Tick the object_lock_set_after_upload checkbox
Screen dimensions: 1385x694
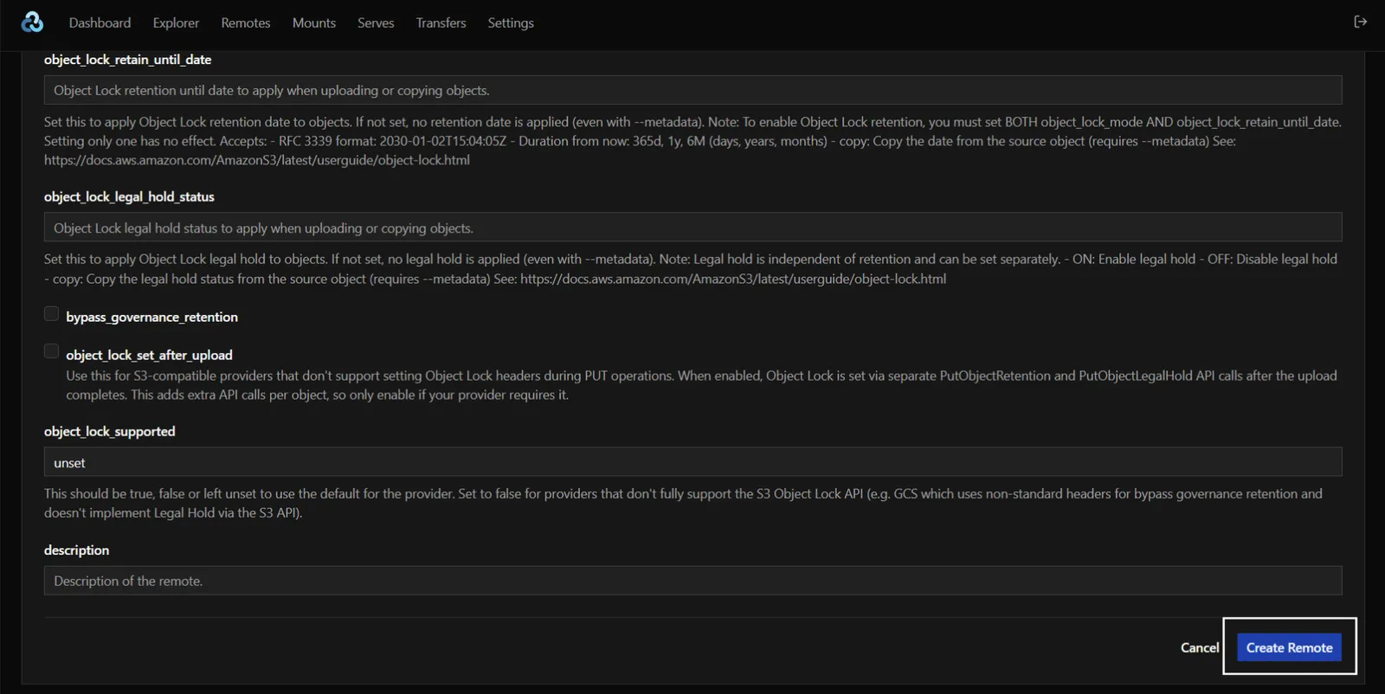point(52,351)
